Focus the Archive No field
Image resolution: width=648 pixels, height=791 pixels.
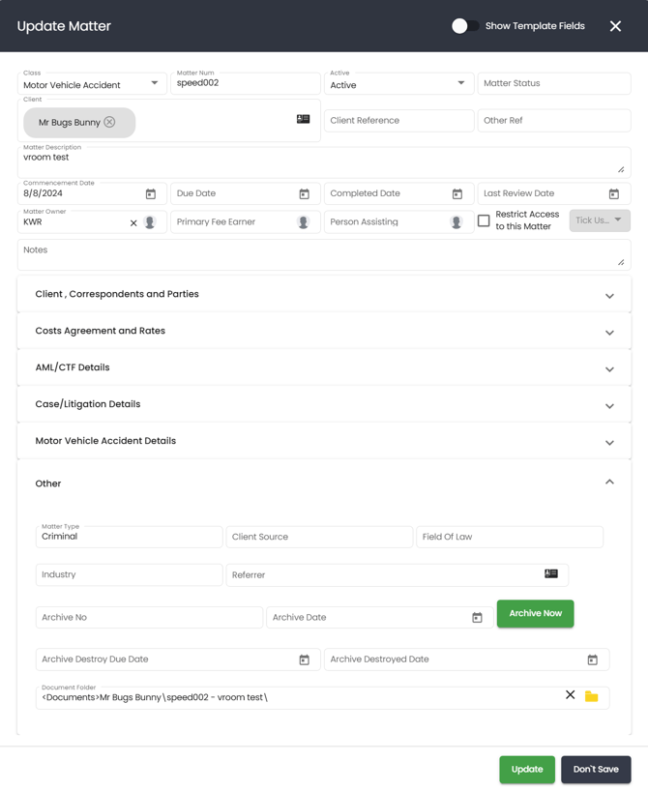coord(149,618)
